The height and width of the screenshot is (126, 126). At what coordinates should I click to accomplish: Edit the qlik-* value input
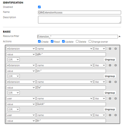coord(71,54)
